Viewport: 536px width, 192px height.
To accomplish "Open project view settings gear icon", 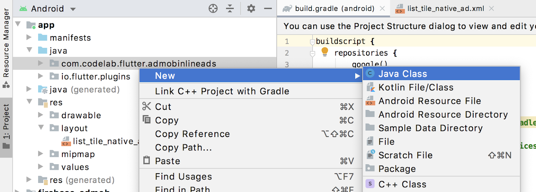I will pos(251,8).
